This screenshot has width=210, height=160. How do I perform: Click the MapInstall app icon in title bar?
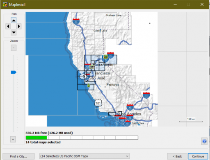click(x=5, y=5)
